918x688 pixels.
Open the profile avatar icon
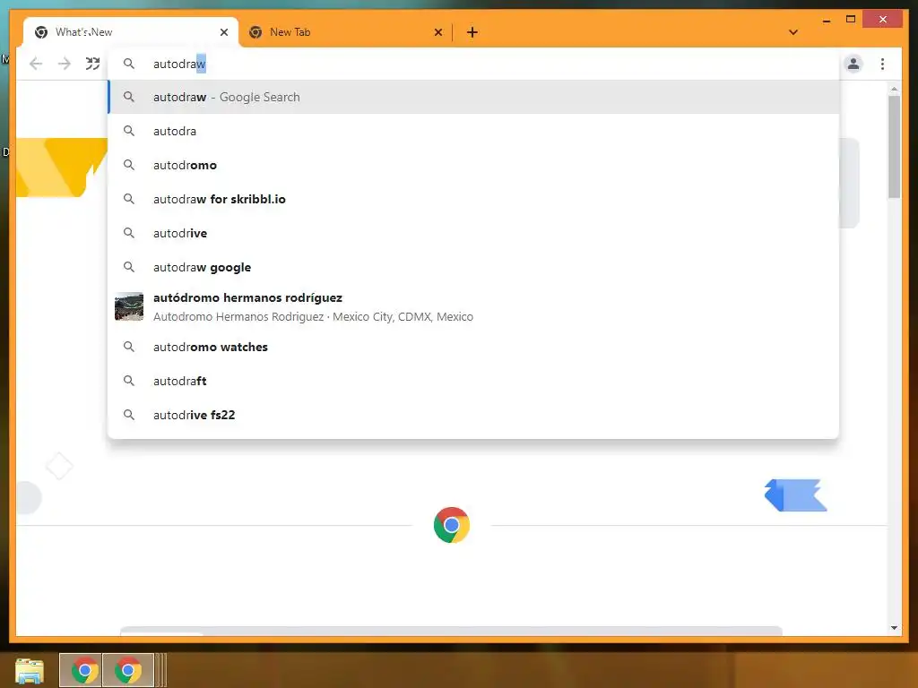click(x=853, y=64)
